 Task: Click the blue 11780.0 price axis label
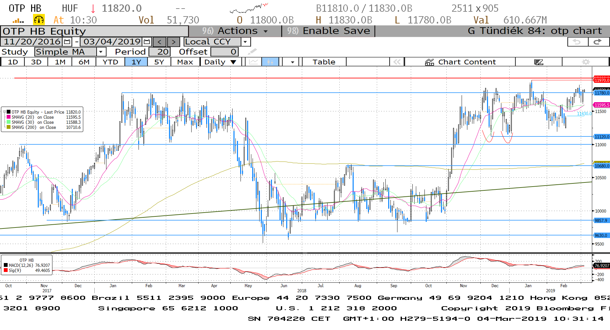pyautogui.click(x=602, y=93)
